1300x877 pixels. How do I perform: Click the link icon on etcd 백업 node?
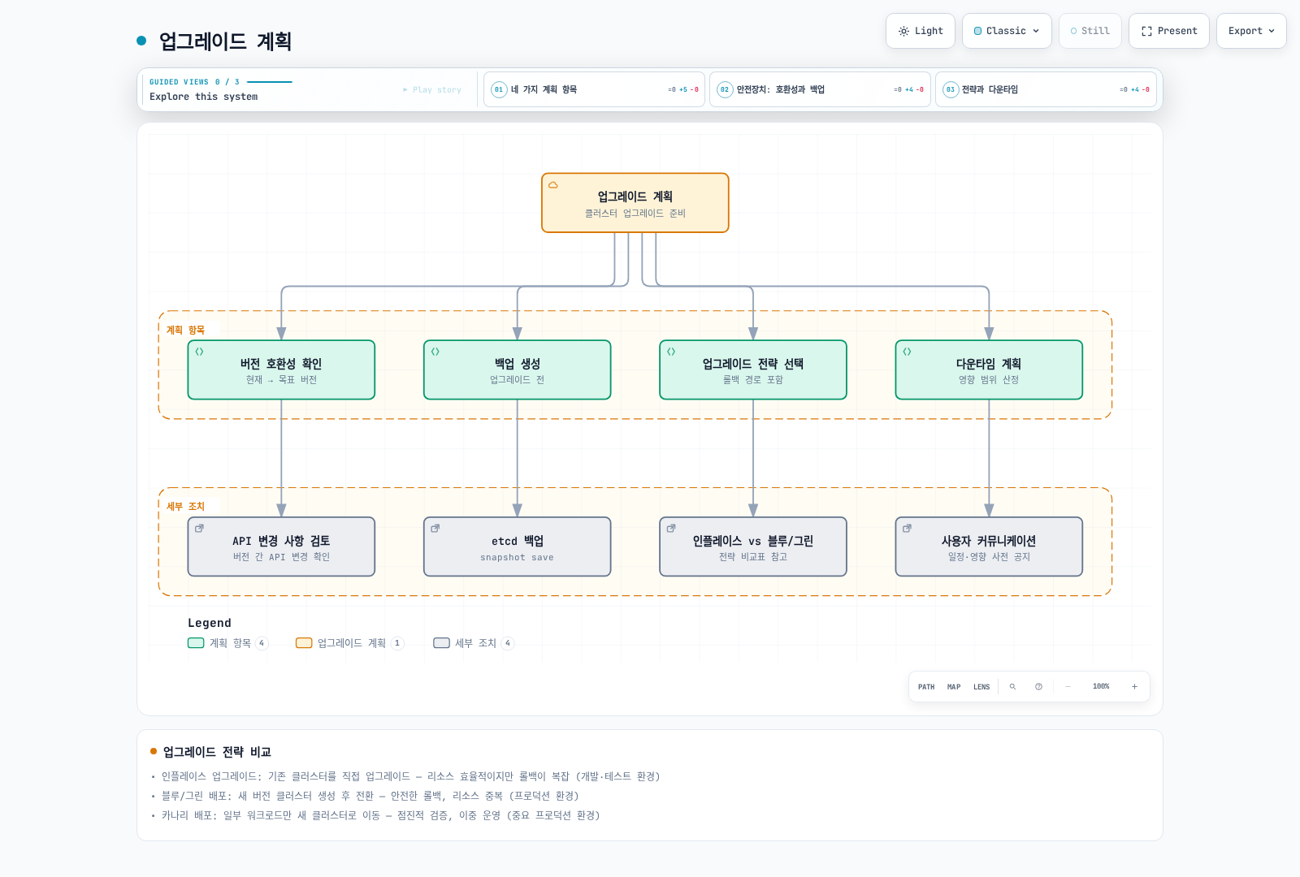point(435,528)
